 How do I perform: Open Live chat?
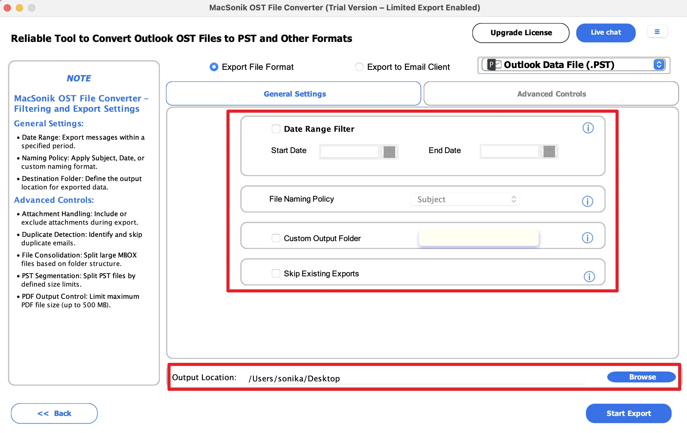[x=606, y=32]
